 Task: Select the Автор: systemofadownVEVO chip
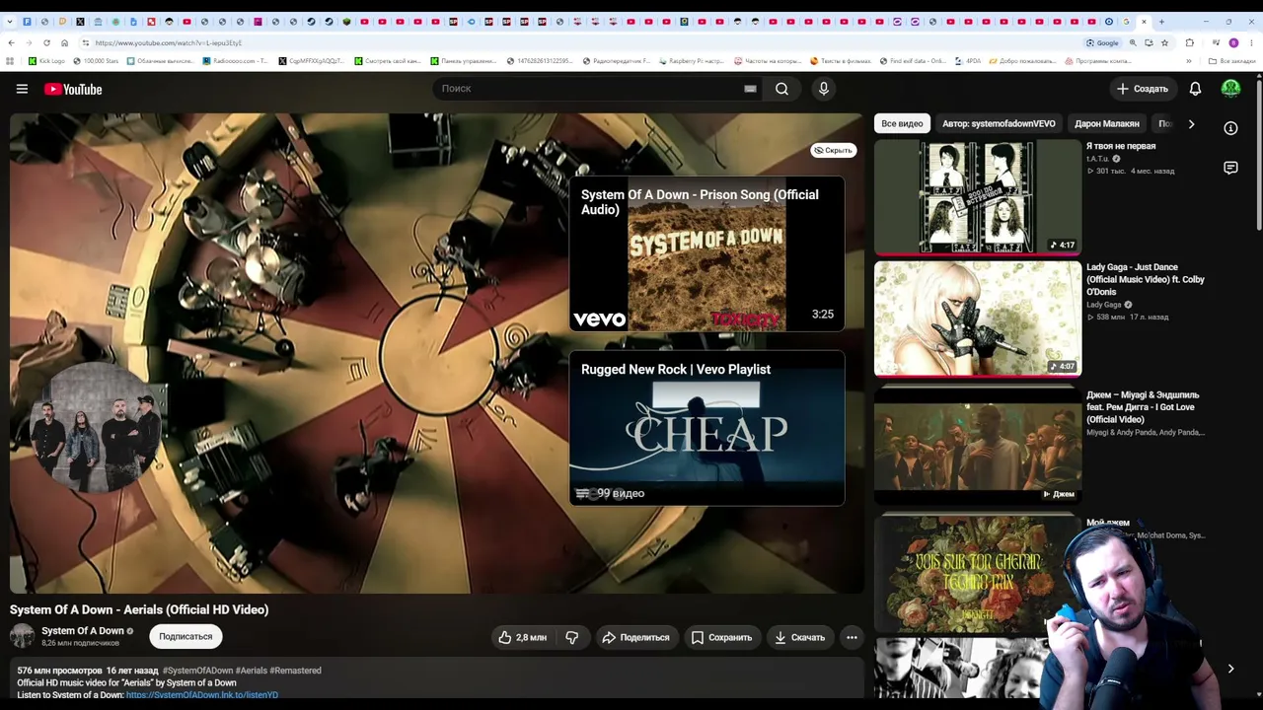click(999, 124)
